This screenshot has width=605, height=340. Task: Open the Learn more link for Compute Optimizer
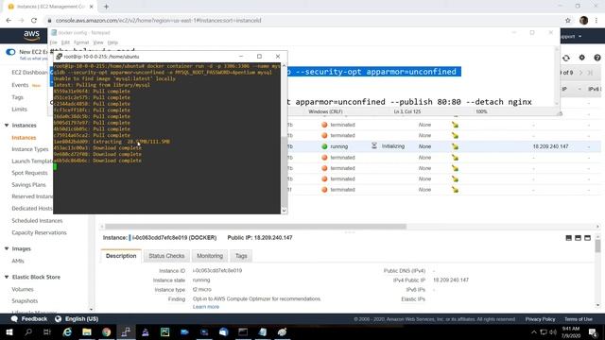(206, 307)
